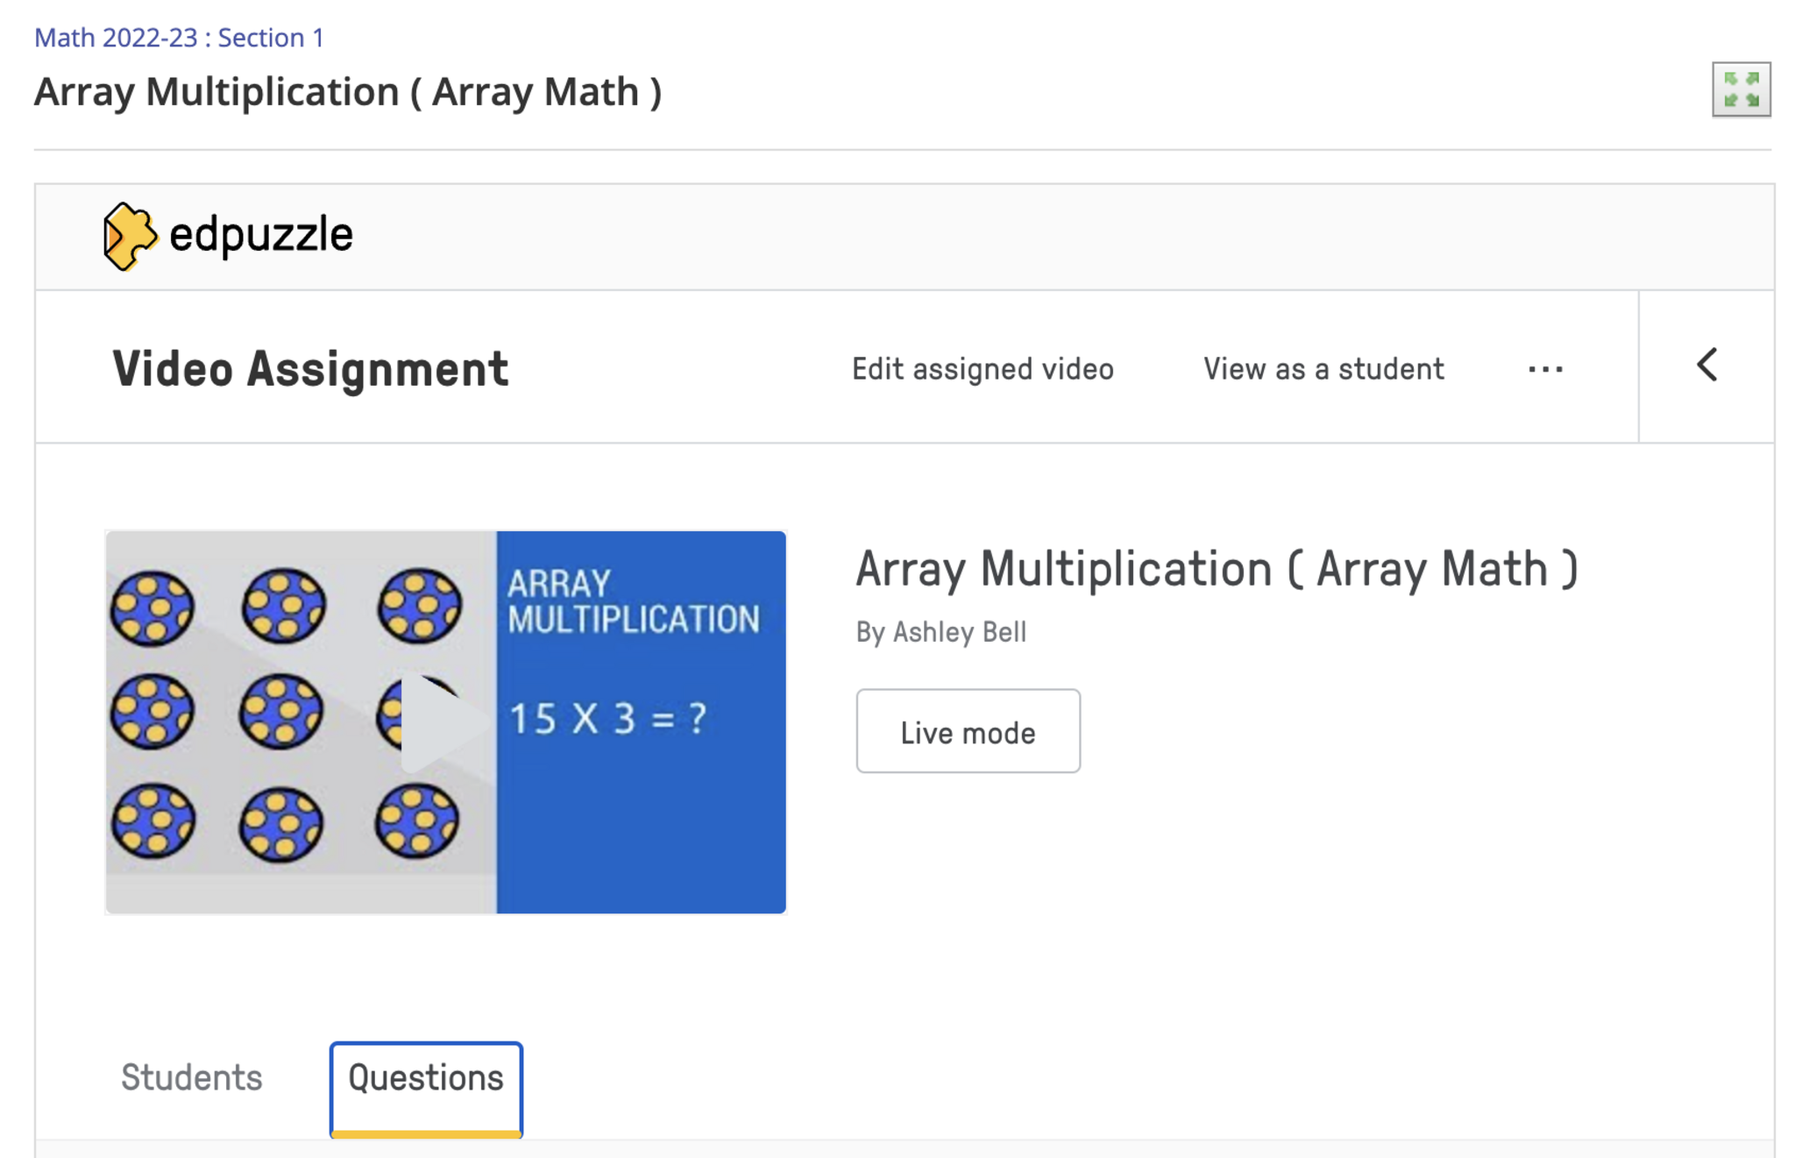1795x1158 pixels.
Task: Click Edit assigned video
Action: point(983,369)
